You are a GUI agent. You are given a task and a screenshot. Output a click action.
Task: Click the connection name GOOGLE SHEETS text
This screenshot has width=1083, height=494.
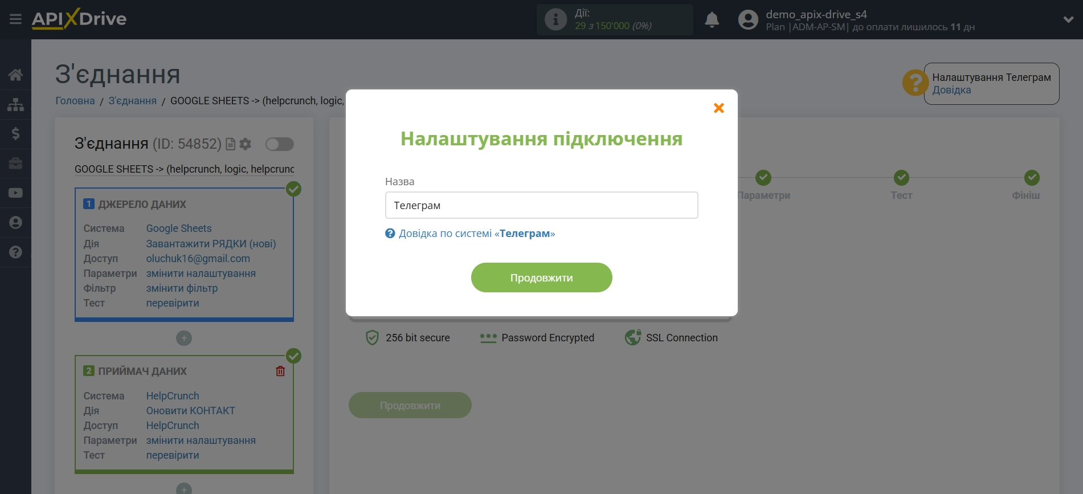(x=185, y=169)
